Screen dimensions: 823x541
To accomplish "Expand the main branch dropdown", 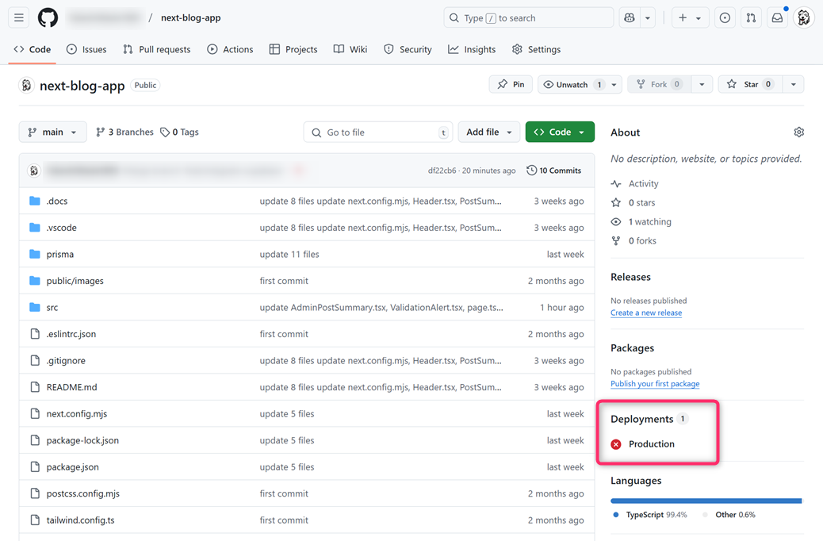I will [x=52, y=132].
